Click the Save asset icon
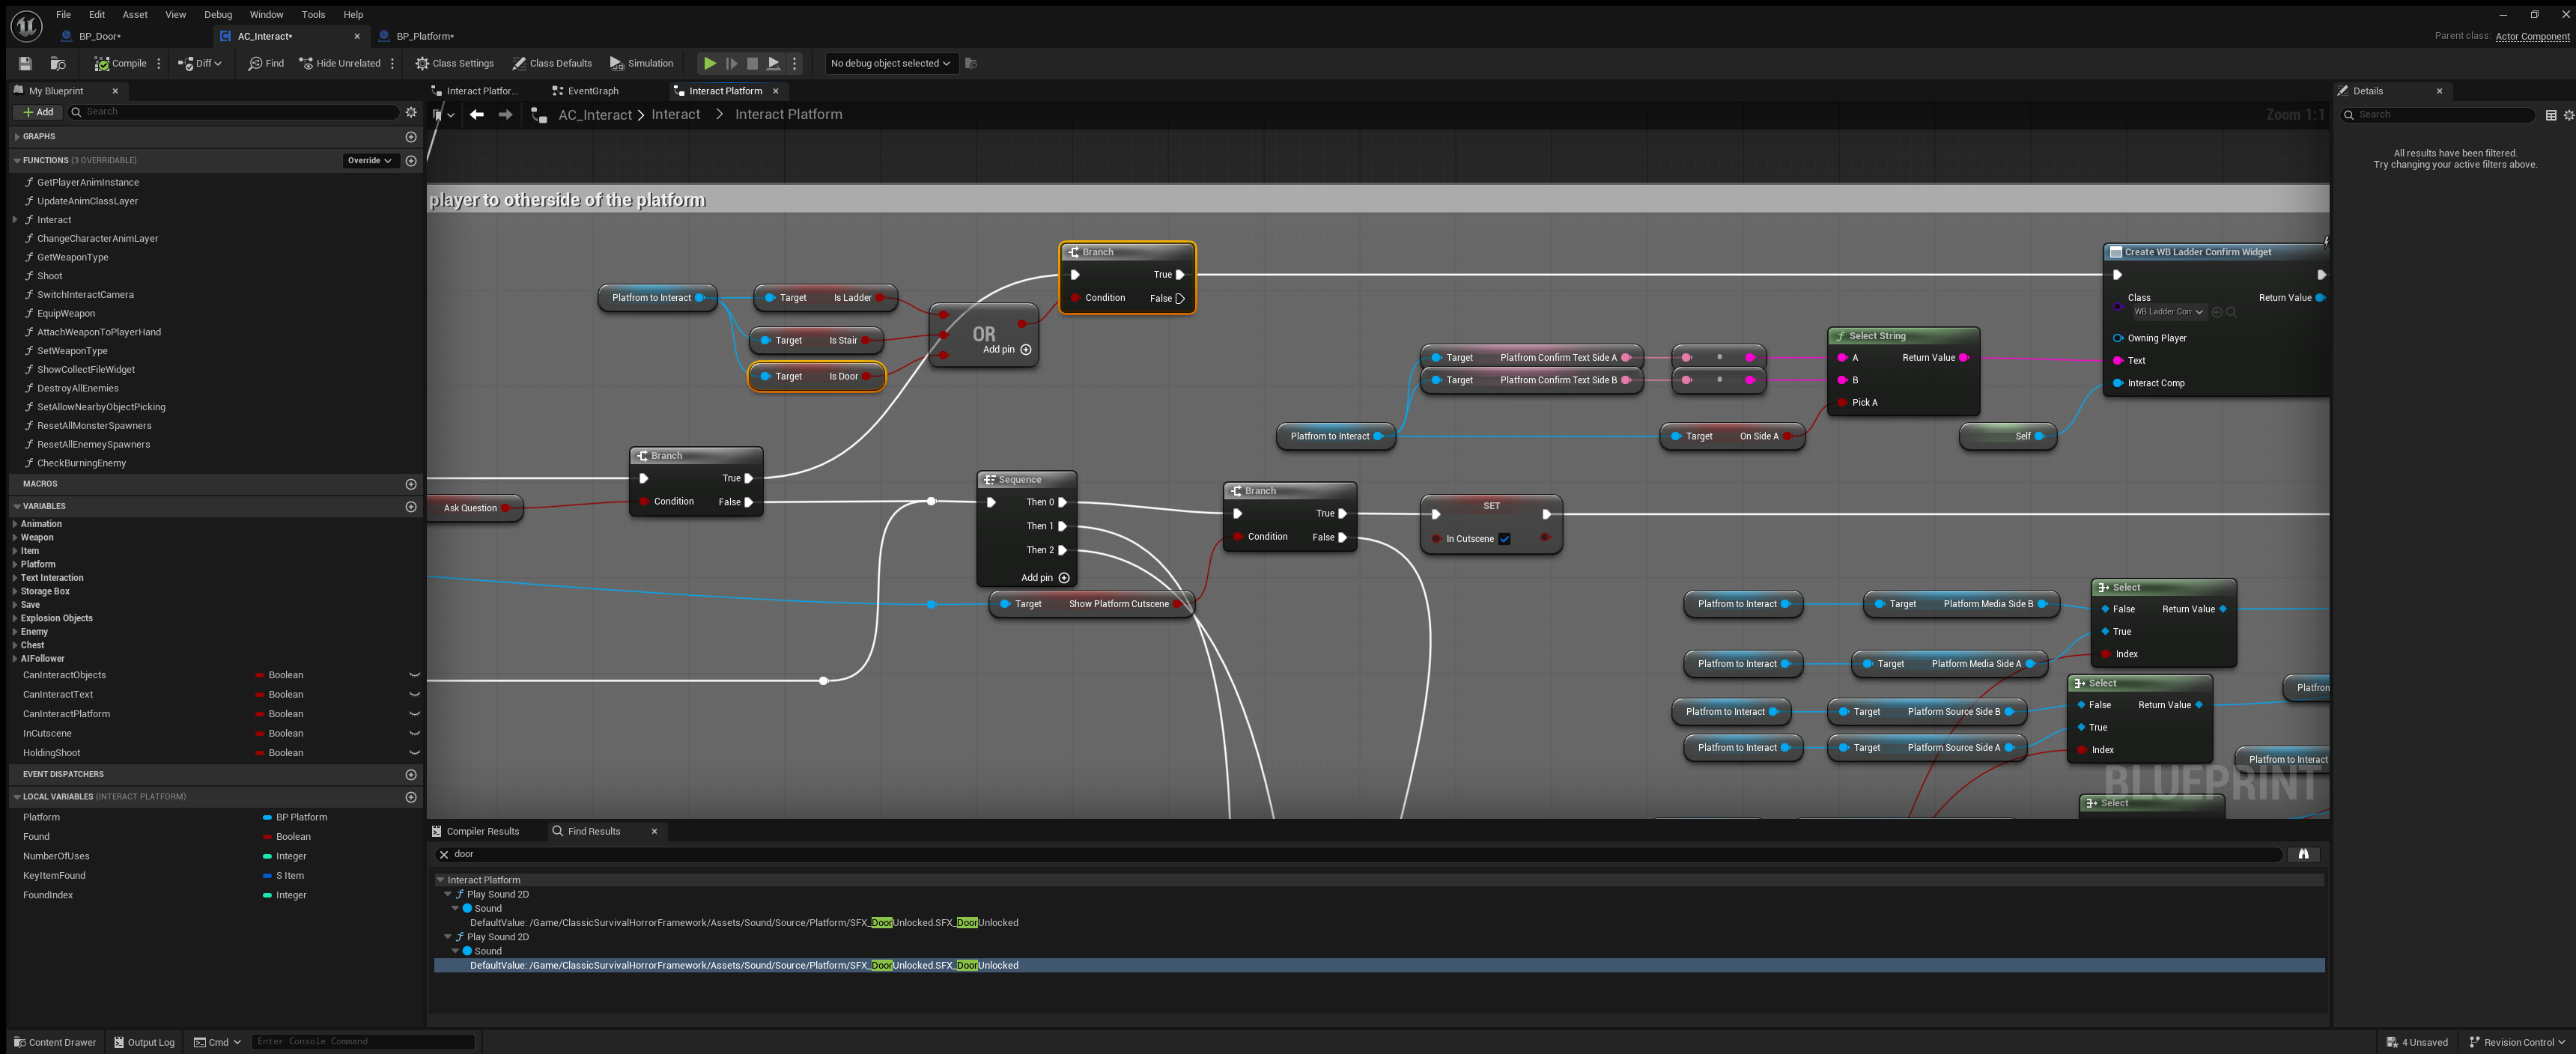 (26, 63)
